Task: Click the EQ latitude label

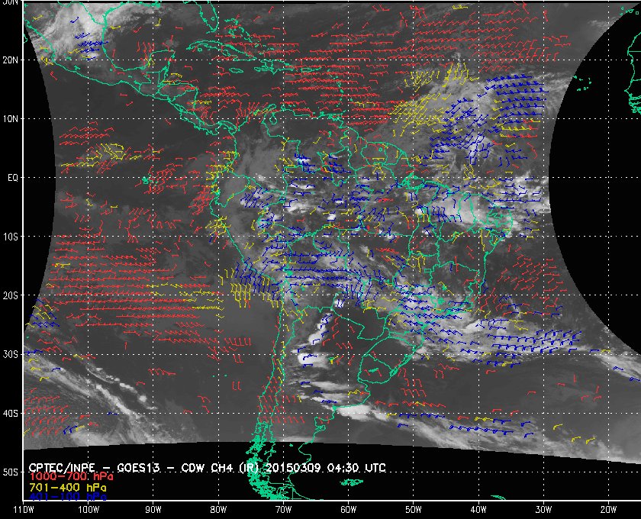Action: coord(13,178)
